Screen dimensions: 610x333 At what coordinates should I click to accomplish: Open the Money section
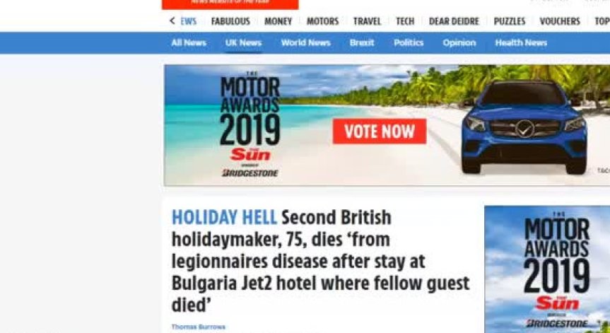(x=278, y=21)
